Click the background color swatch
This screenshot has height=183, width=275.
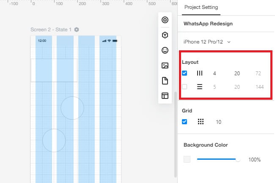187,159
